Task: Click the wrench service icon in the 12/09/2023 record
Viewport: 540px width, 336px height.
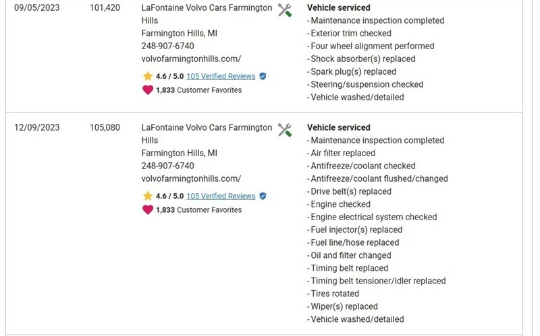Action: [285, 130]
